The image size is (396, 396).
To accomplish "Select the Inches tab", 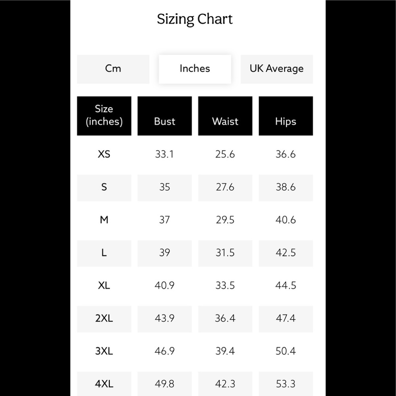I will (195, 69).
